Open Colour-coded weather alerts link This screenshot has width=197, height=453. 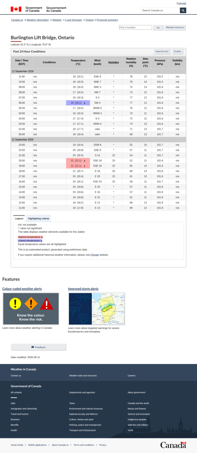coord(22,288)
